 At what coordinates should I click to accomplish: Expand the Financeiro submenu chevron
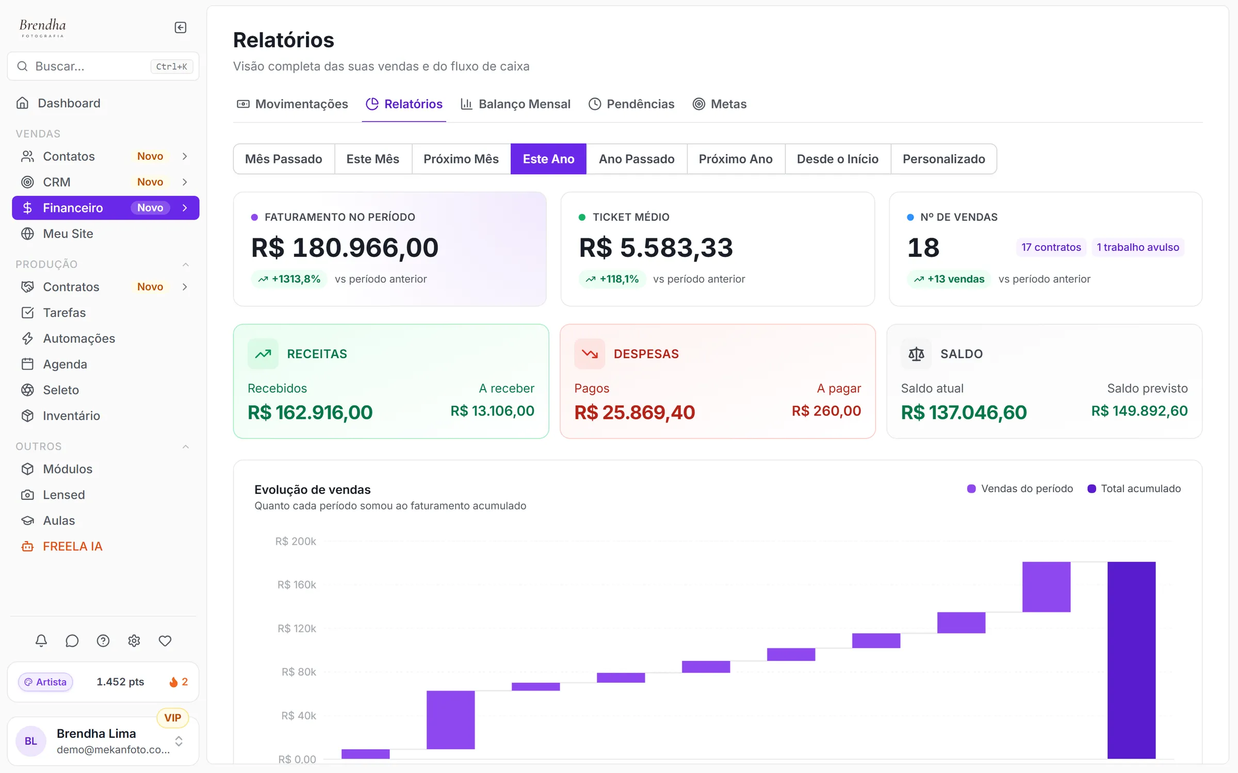click(185, 208)
